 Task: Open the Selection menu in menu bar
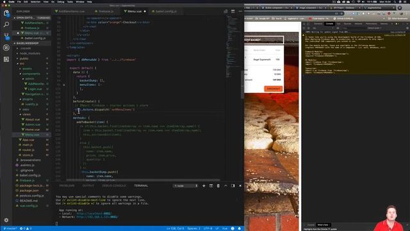[36, 1]
